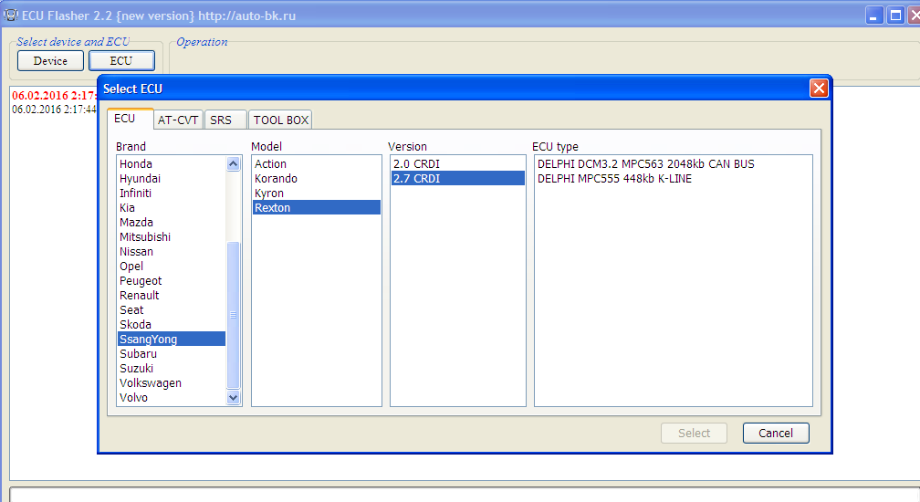Select Volvo brand
920x502 pixels.
pyautogui.click(x=172, y=398)
